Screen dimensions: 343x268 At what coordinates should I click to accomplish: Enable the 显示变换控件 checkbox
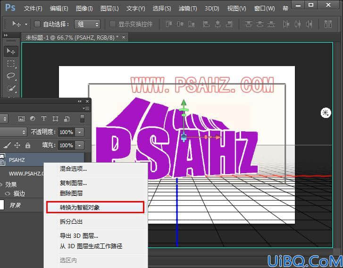pos(112,24)
